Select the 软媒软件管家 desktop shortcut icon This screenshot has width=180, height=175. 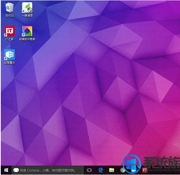[27, 33]
